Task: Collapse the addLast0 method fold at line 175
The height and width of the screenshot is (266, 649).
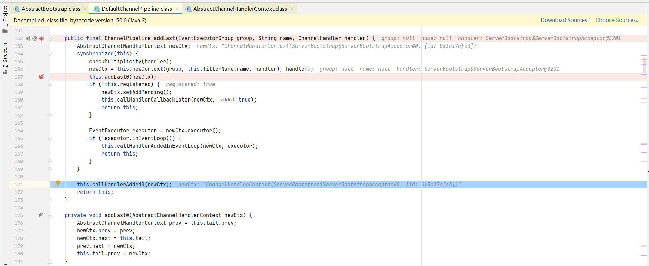Action: tap(50, 215)
